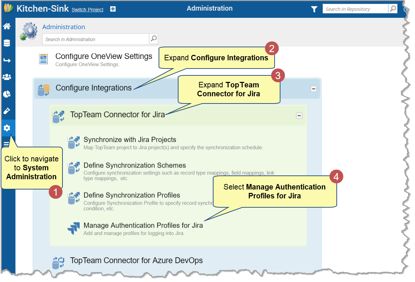Click the Manage Authentication Profiles Jira icon
Viewport: 415px width, 282px height.
73,228
